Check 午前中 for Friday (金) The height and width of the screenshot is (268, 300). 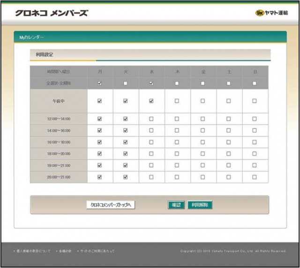(202, 101)
